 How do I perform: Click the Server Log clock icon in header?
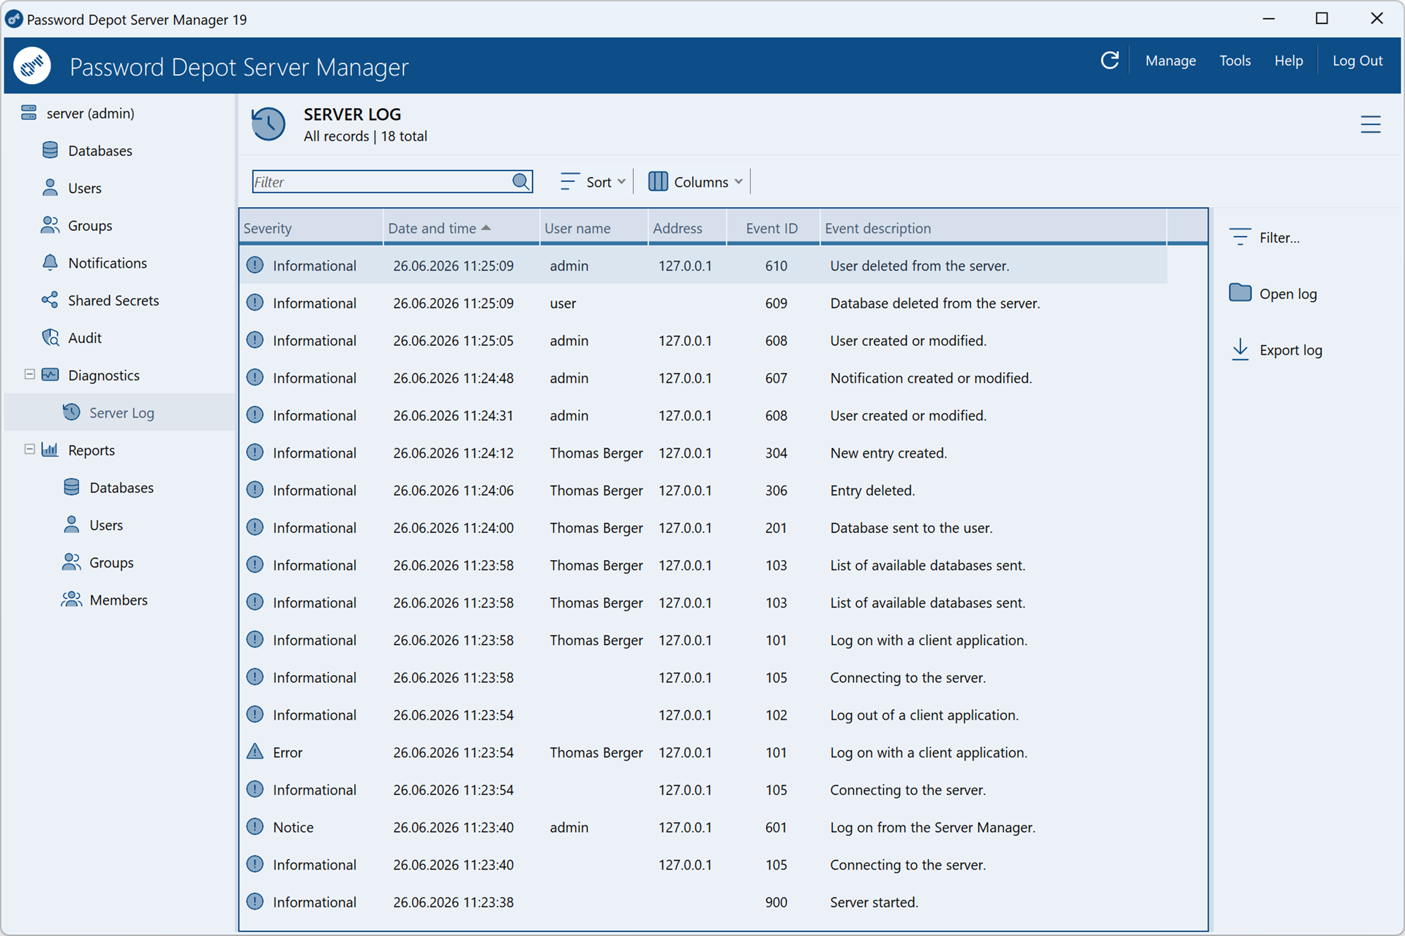click(x=269, y=124)
